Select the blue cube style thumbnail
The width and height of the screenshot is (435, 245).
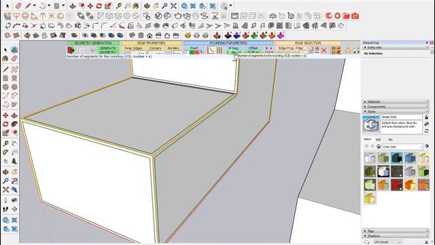pyautogui.click(x=410, y=158)
